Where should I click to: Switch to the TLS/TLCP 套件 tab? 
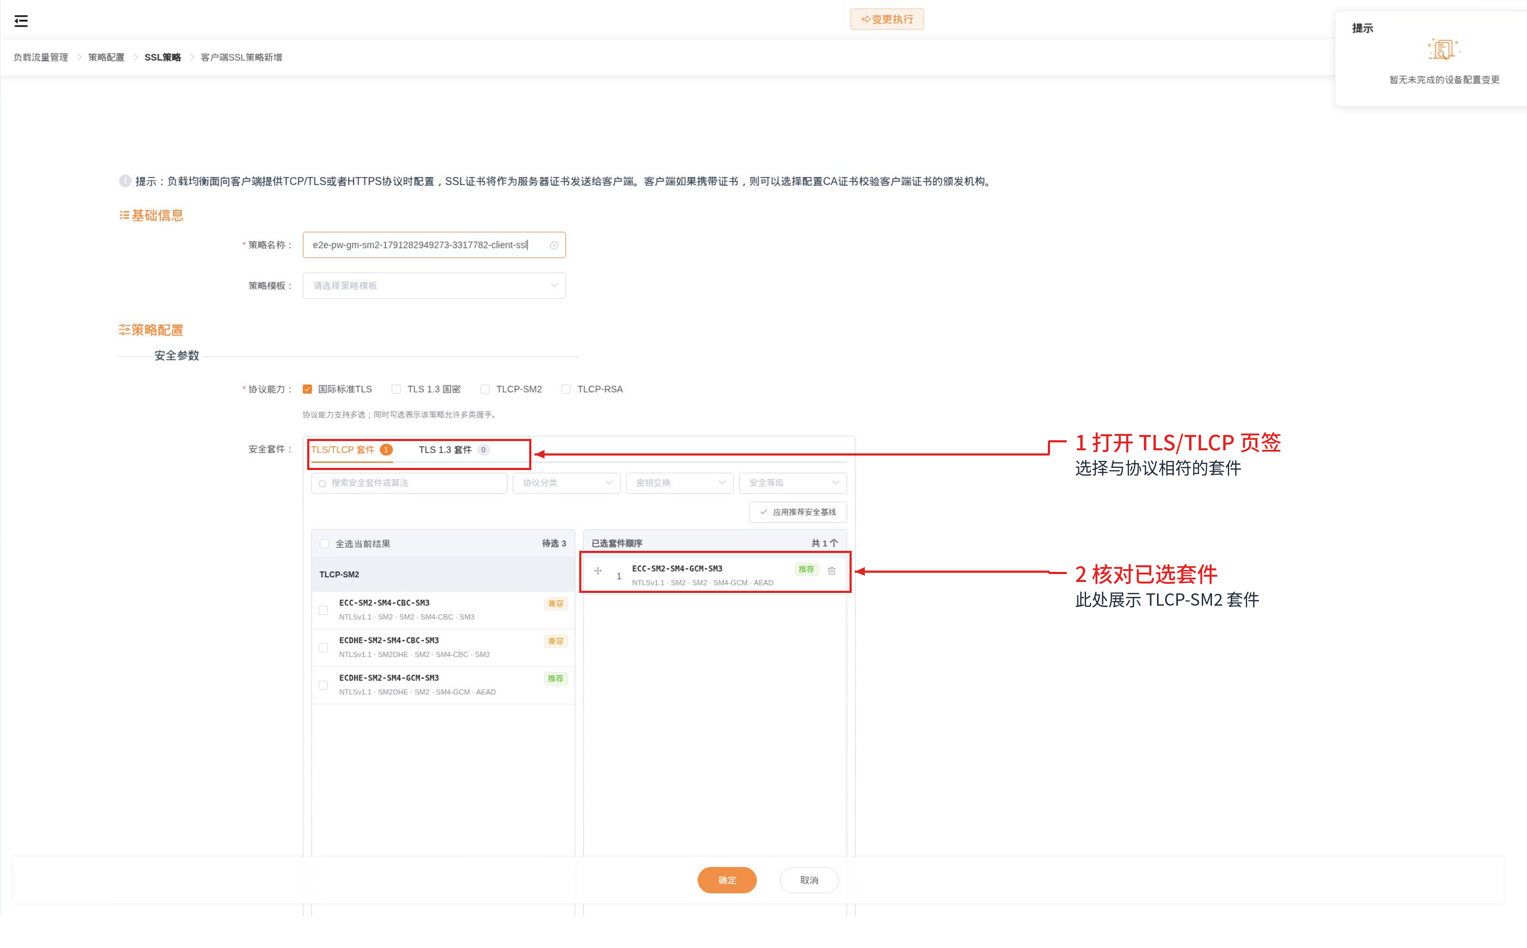click(351, 449)
